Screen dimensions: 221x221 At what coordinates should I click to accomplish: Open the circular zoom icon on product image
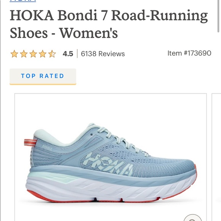click(193, 218)
